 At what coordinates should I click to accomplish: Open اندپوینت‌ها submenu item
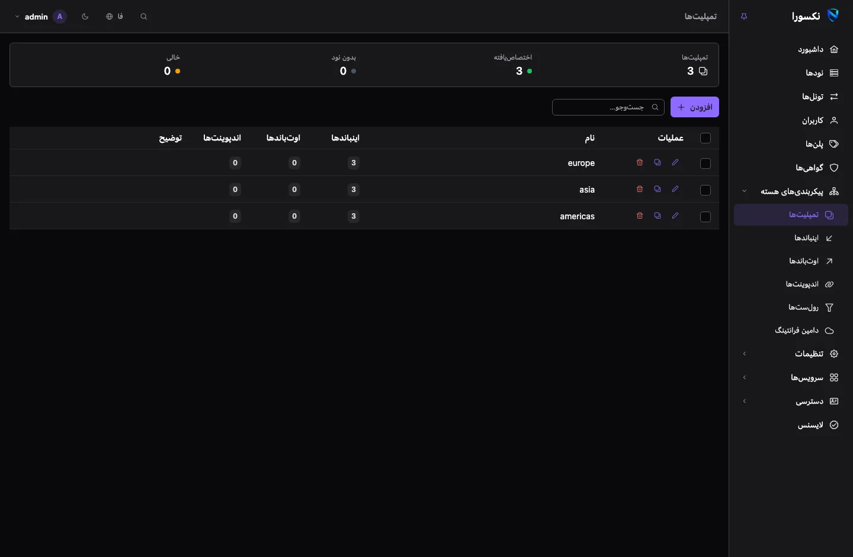[791, 284]
